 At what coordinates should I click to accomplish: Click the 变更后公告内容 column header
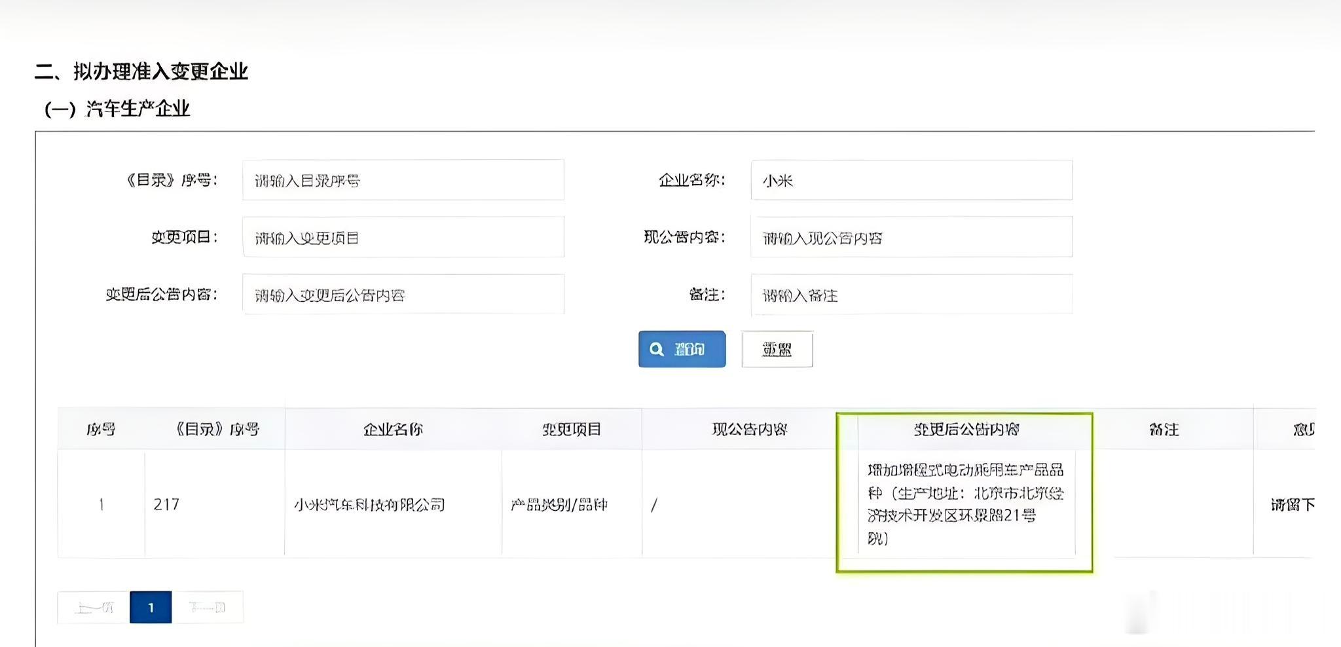[x=966, y=430]
